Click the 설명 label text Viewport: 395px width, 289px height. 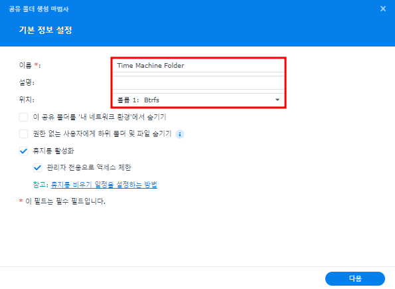pyautogui.click(x=27, y=82)
